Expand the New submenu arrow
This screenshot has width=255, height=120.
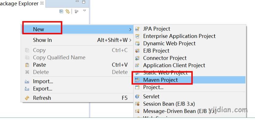pos(130,29)
